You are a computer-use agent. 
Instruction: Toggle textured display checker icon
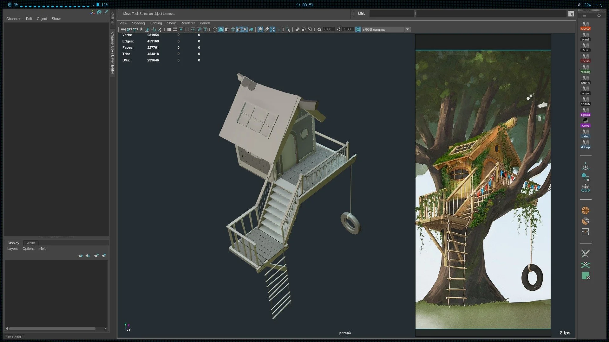pyautogui.click(x=239, y=29)
